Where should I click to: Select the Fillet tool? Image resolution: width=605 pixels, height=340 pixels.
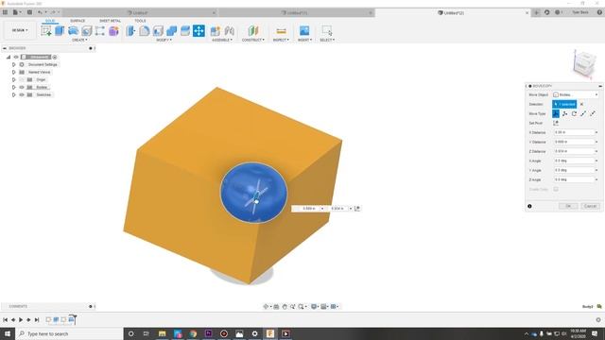(x=145, y=31)
